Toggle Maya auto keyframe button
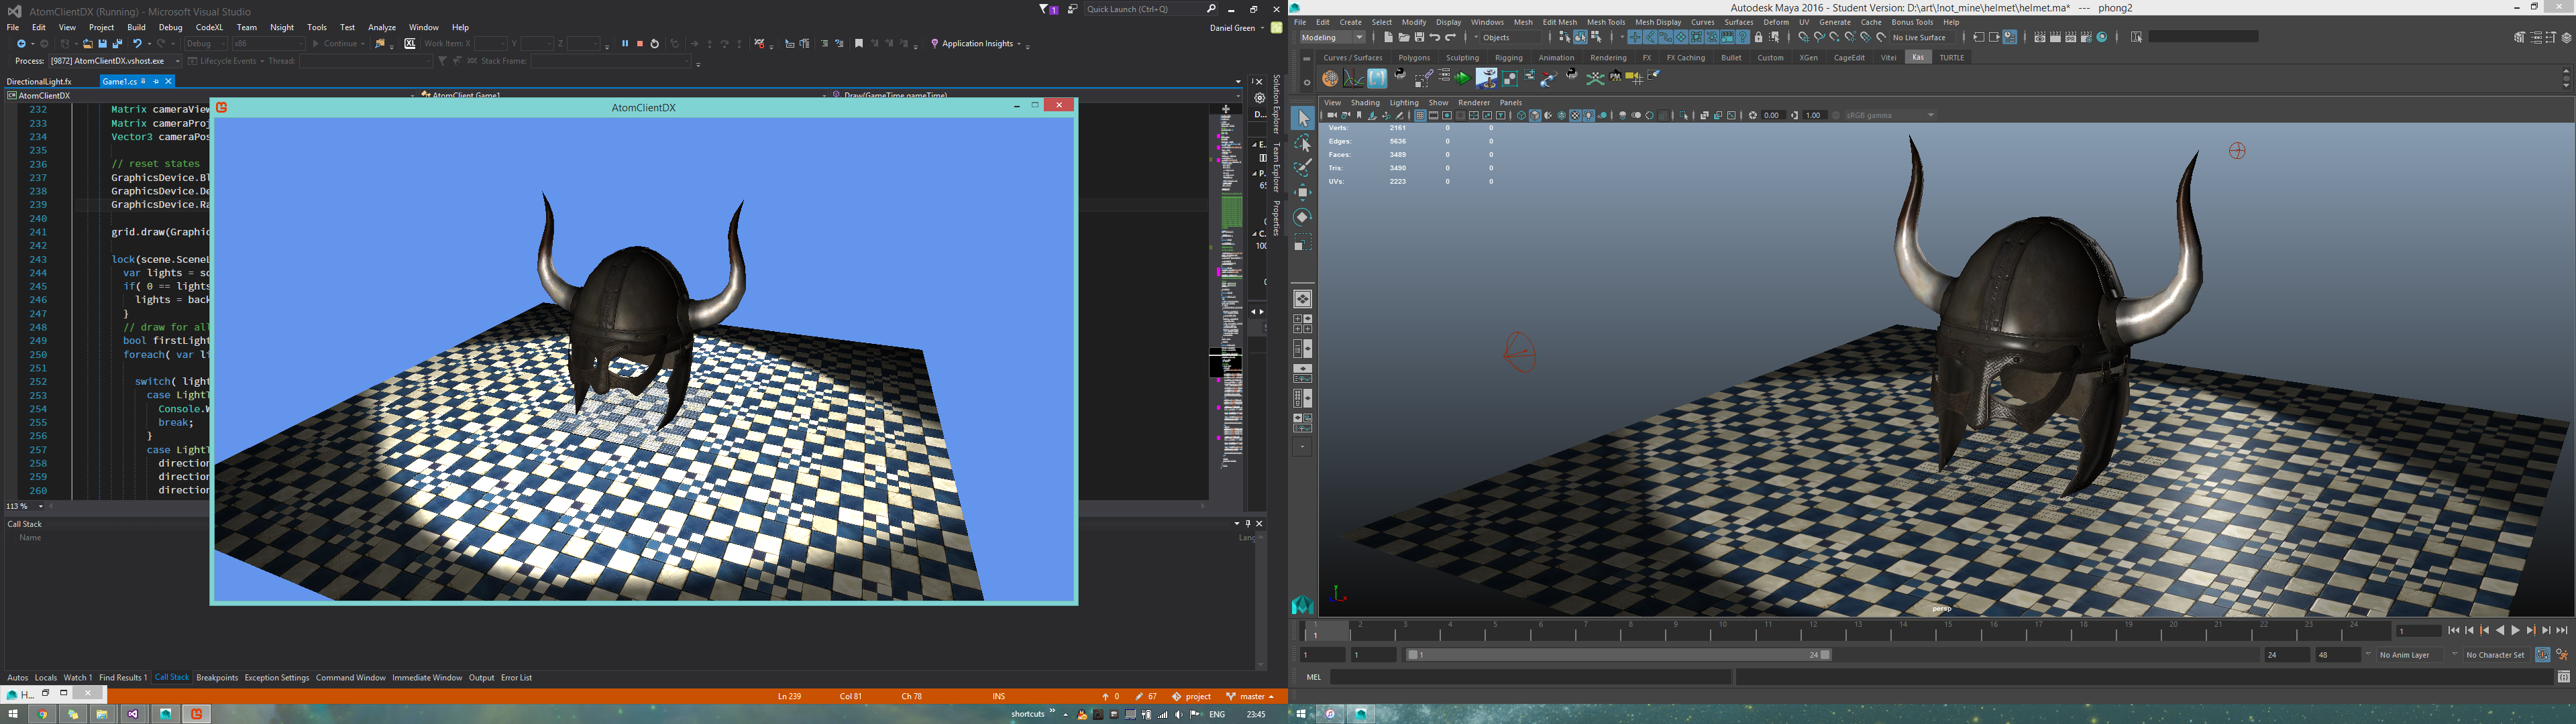The image size is (2576, 724). (2542, 655)
